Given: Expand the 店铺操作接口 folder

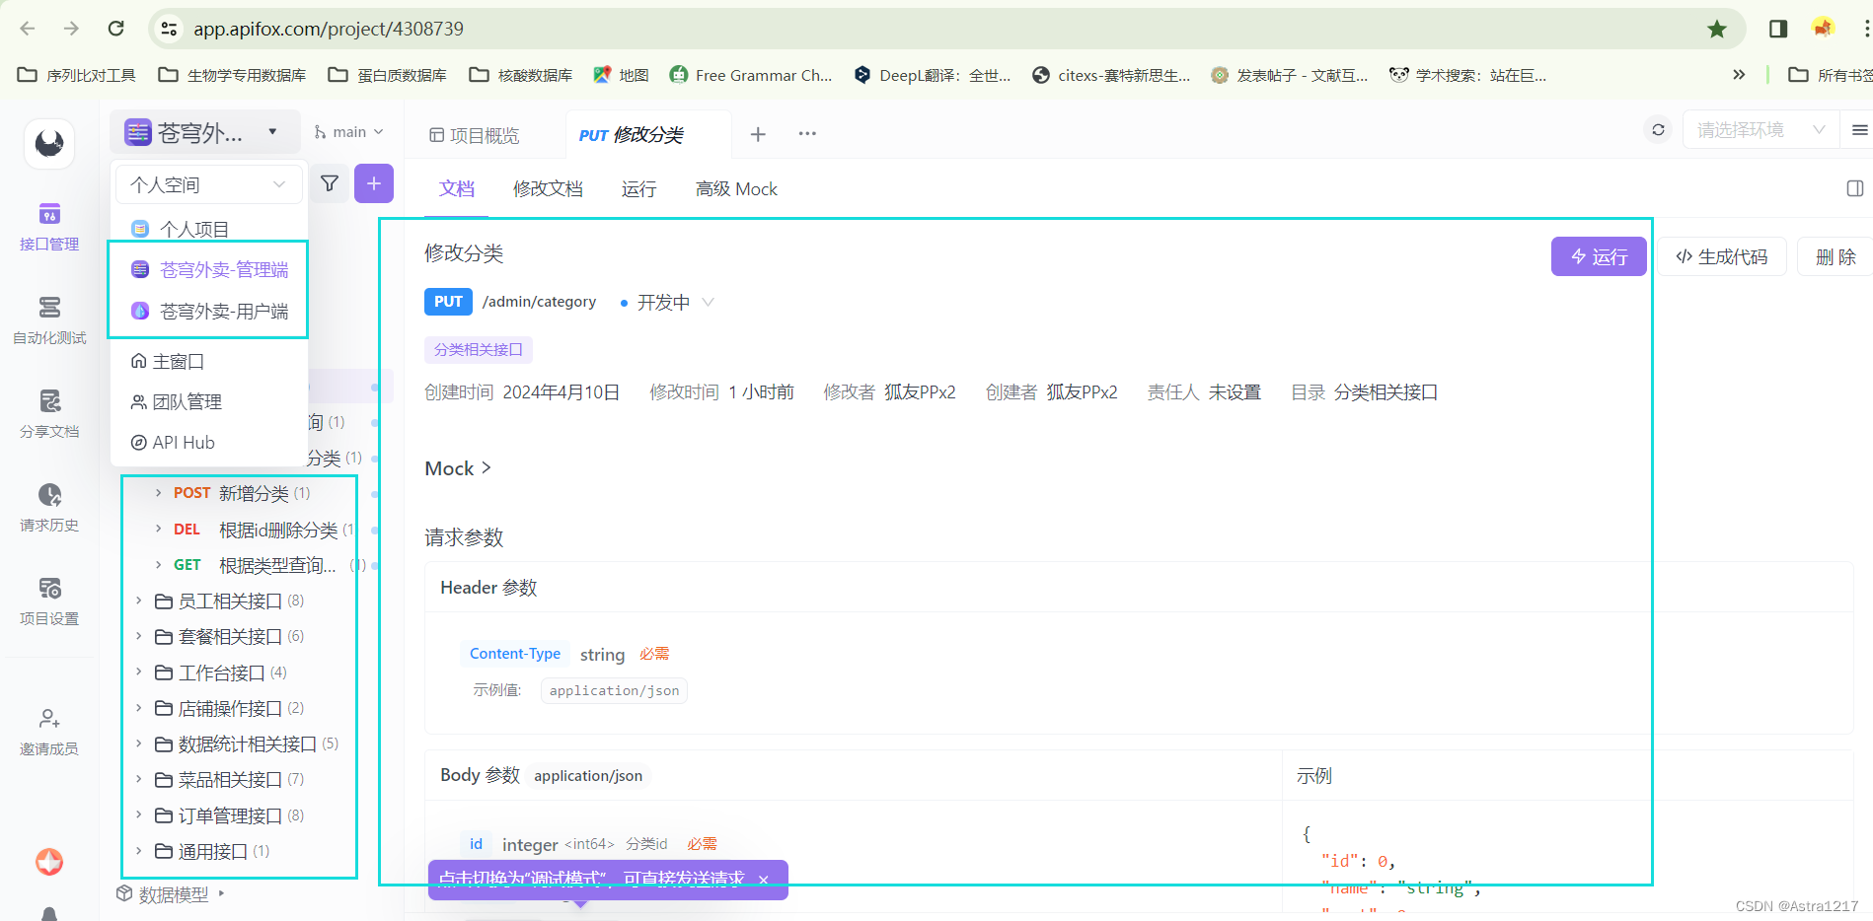Looking at the screenshot, I should click(x=138, y=708).
